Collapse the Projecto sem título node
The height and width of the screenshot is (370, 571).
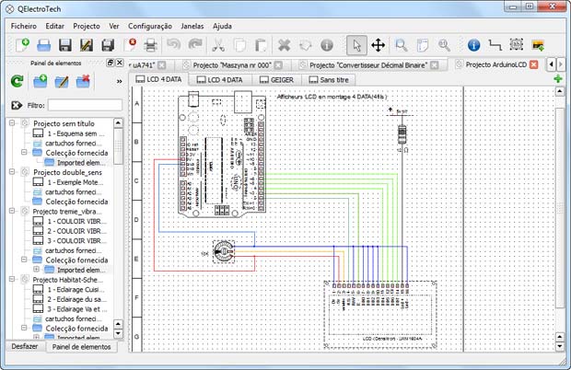tap(12, 123)
